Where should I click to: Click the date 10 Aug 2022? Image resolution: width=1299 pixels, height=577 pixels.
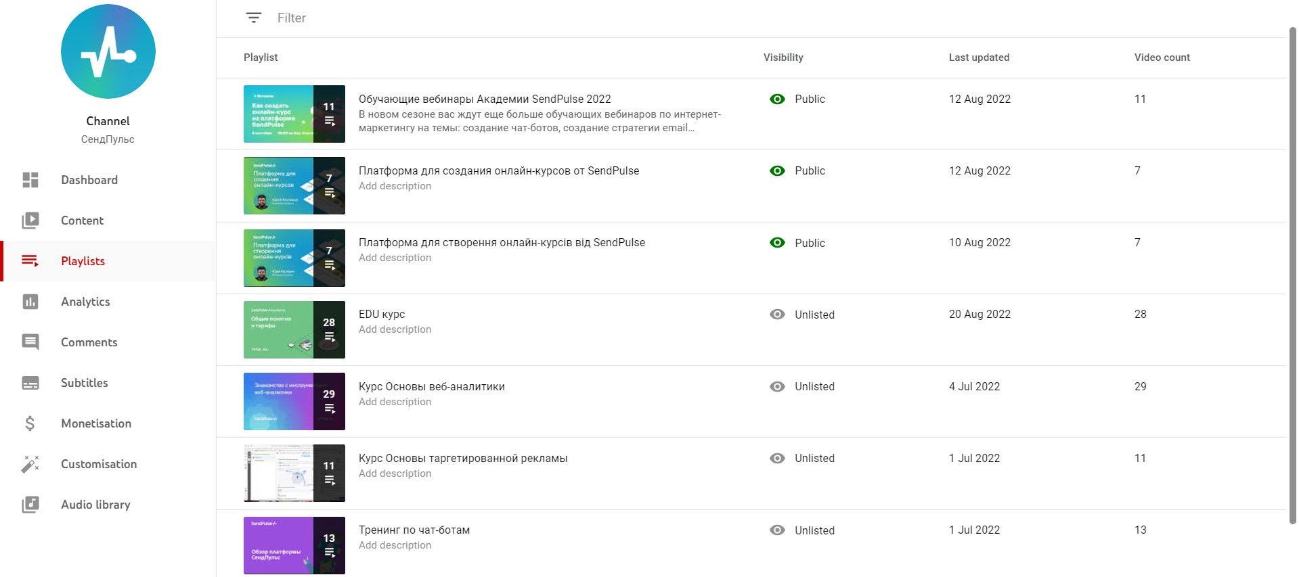[979, 242]
